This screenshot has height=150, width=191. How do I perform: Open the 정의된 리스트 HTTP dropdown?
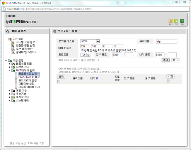click(90, 41)
